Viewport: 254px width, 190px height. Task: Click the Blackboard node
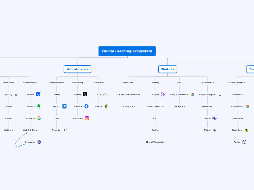(179, 106)
